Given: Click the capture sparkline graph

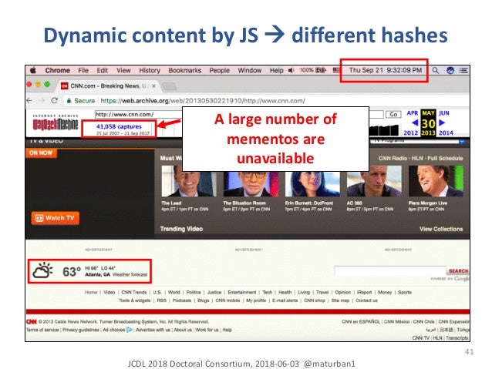Looking at the screenshot, I should (385, 129).
